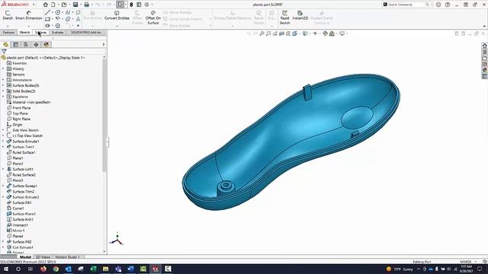This screenshot has width=488, height=274.
Task: Click the Rapid Sketch button
Action: click(x=284, y=18)
